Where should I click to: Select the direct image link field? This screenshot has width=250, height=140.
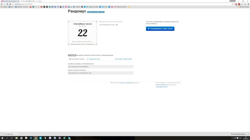pos(100,73)
